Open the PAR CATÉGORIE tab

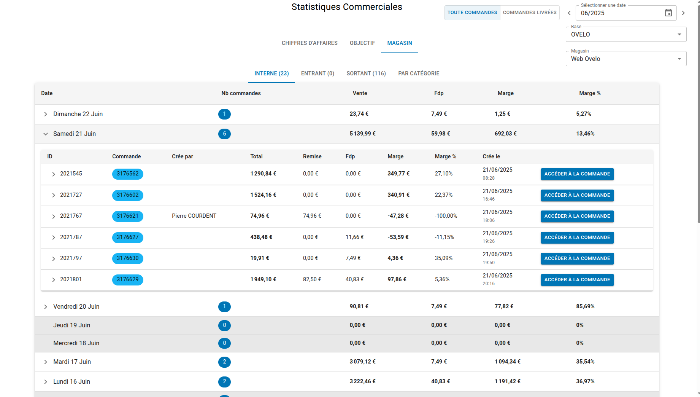coord(419,73)
